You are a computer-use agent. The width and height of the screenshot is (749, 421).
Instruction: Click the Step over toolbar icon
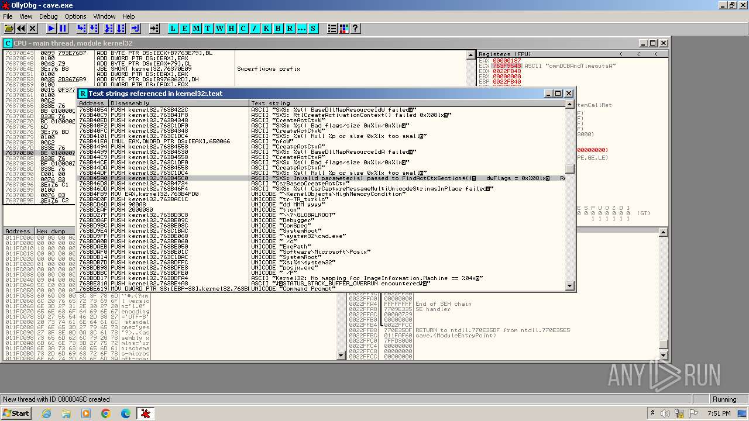(94, 28)
